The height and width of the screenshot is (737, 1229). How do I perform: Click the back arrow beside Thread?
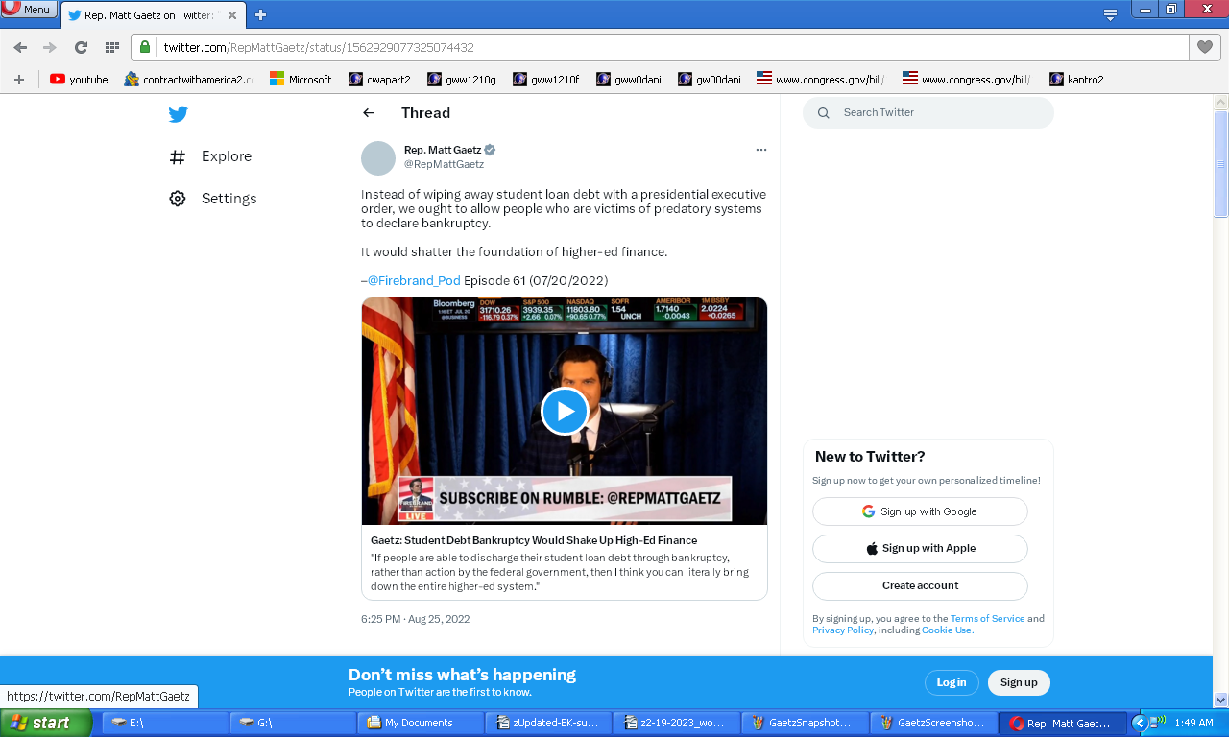(369, 113)
